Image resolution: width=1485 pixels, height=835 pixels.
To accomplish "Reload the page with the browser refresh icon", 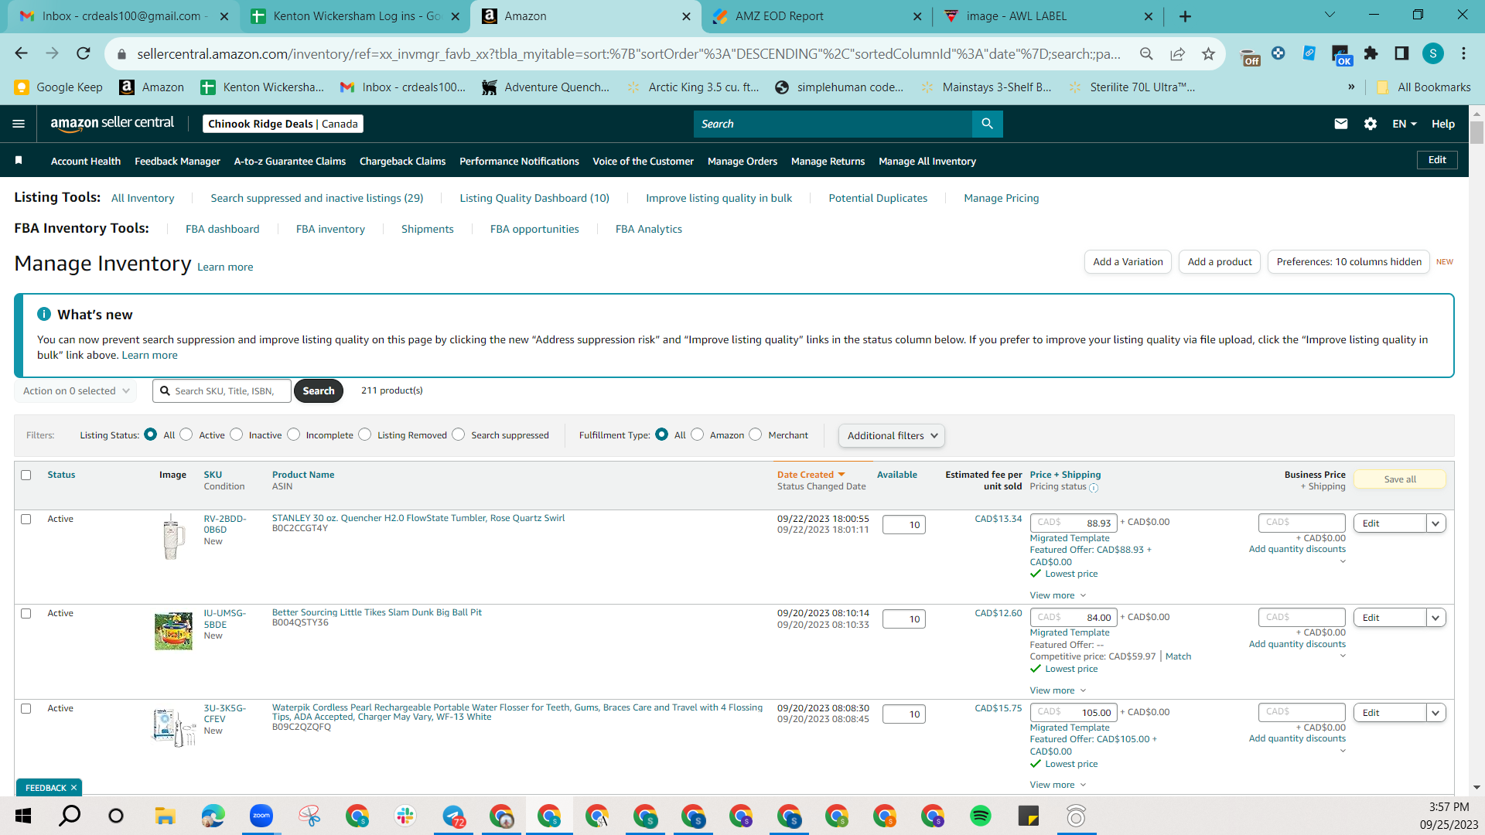I will tap(84, 53).
